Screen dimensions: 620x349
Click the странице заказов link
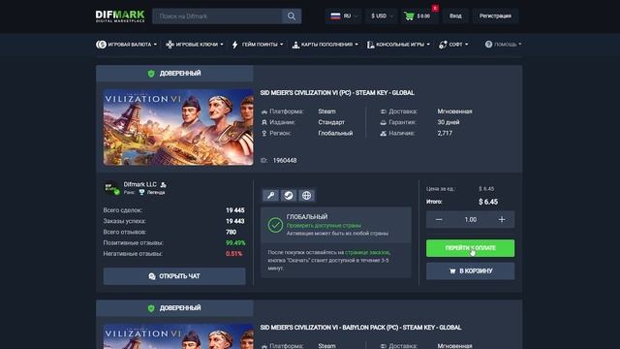367,252
